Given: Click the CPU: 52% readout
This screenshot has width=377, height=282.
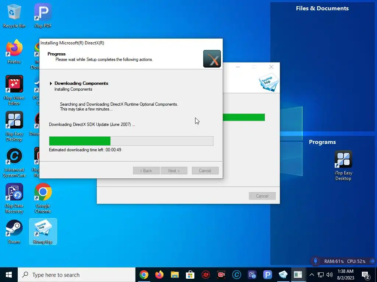Looking at the screenshot, I should point(356,261).
